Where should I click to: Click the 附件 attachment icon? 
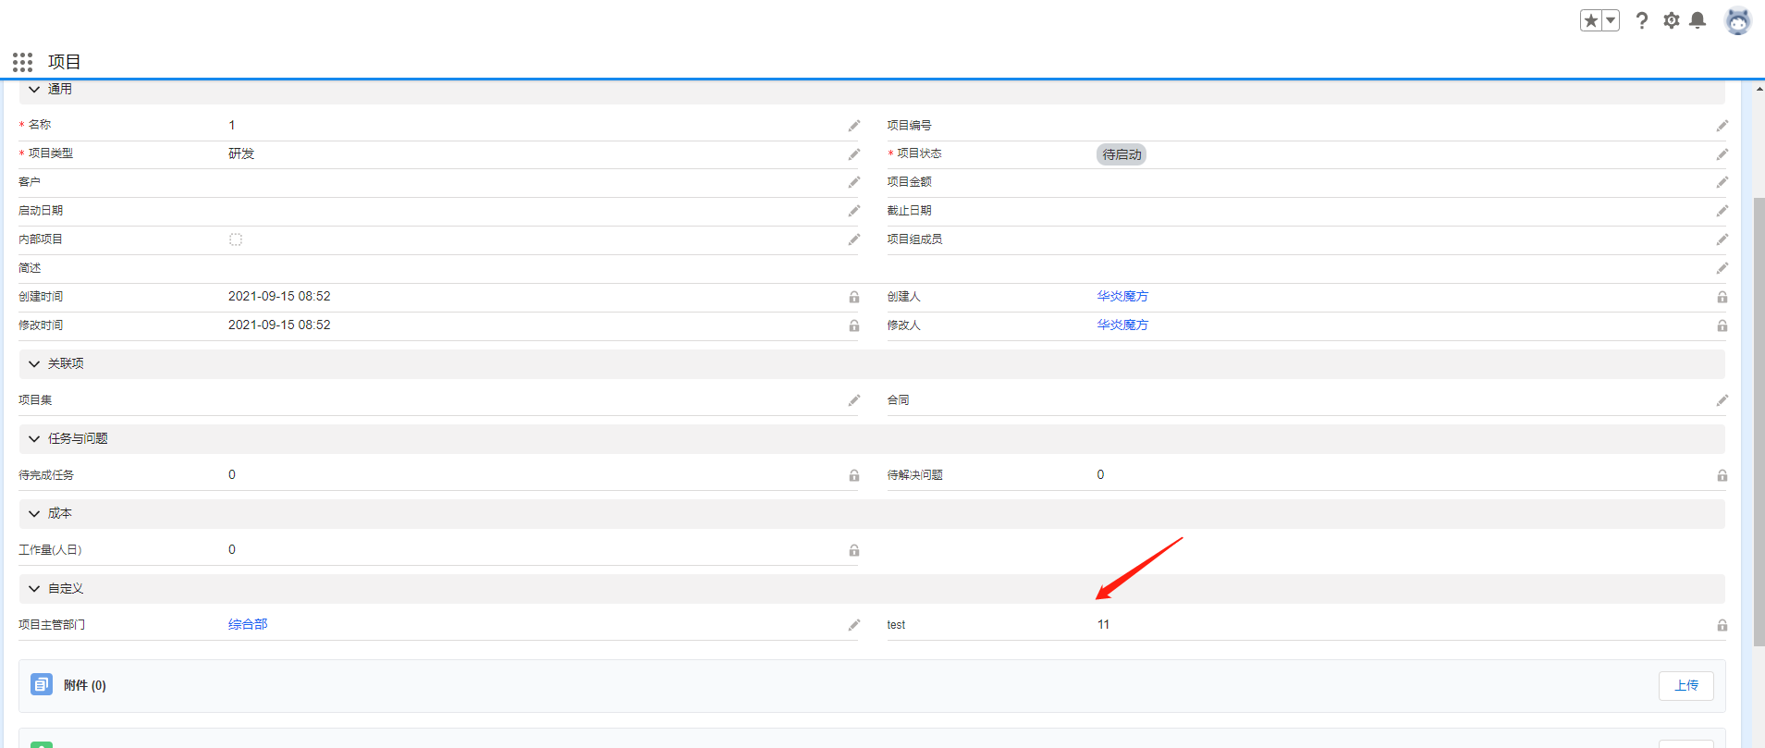[42, 684]
